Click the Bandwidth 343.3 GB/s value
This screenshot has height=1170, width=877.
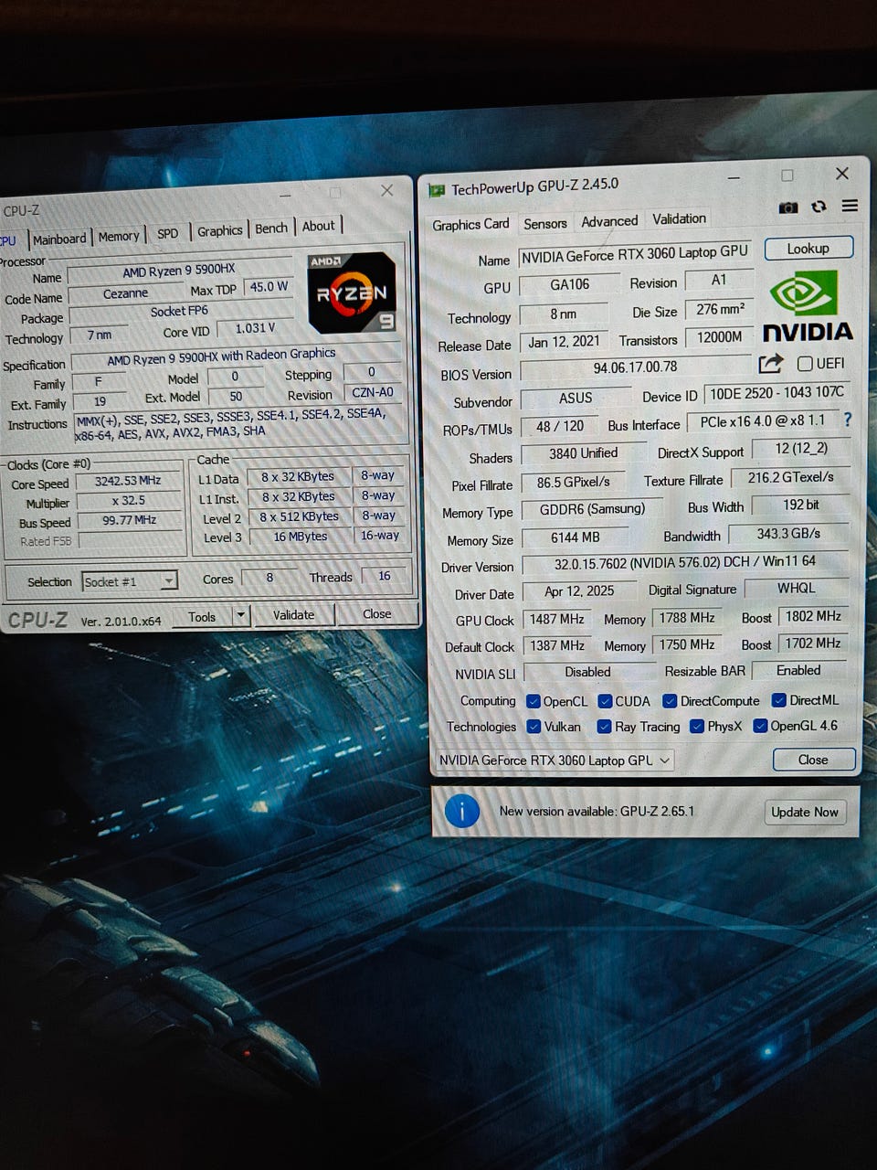pos(788,534)
